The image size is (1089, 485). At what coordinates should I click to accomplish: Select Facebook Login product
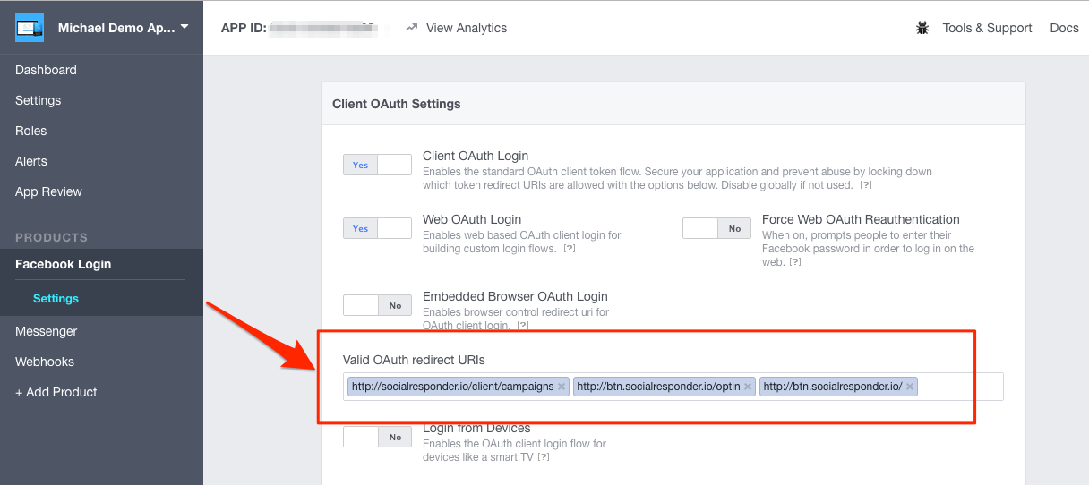64,264
